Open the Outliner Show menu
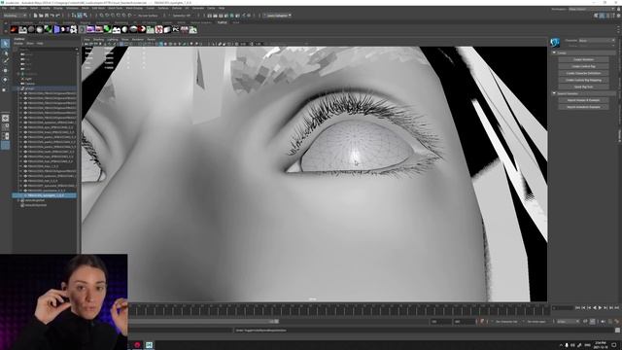This screenshot has width=622, height=350. [x=30, y=43]
